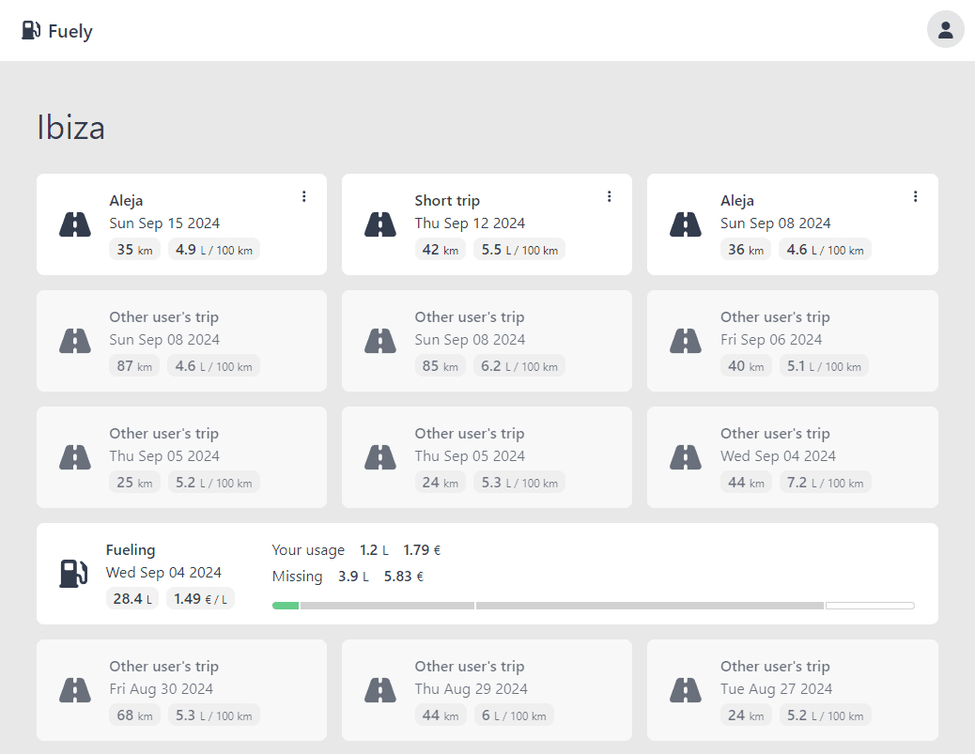Screen dimensions: 975x754
Task: Click the Sun Sep 15 2024 date
Action: (x=164, y=223)
